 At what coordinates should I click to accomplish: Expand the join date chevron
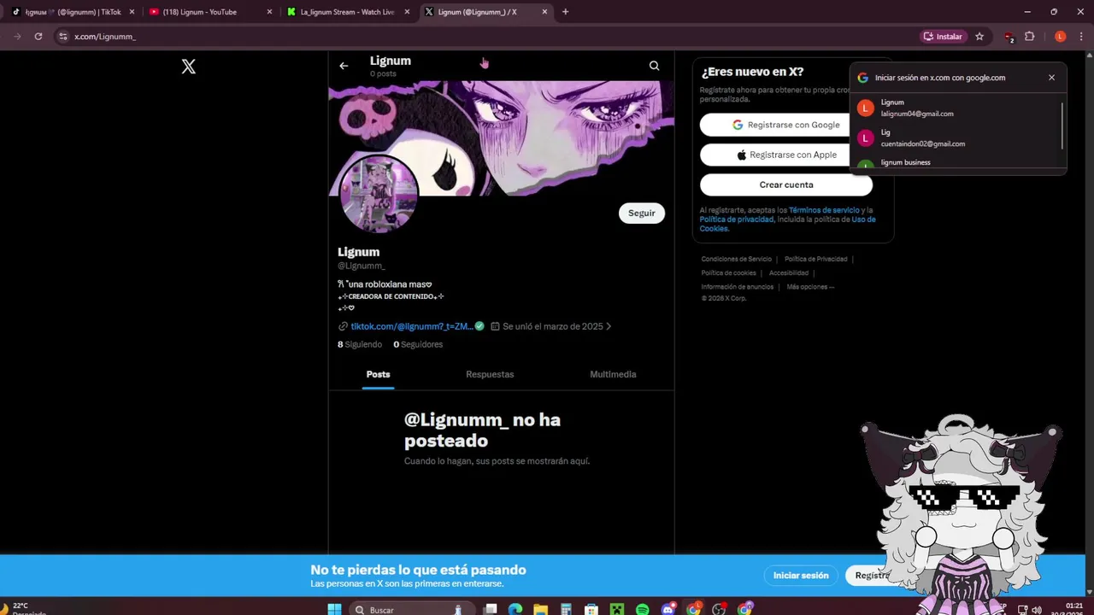pos(609,326)
